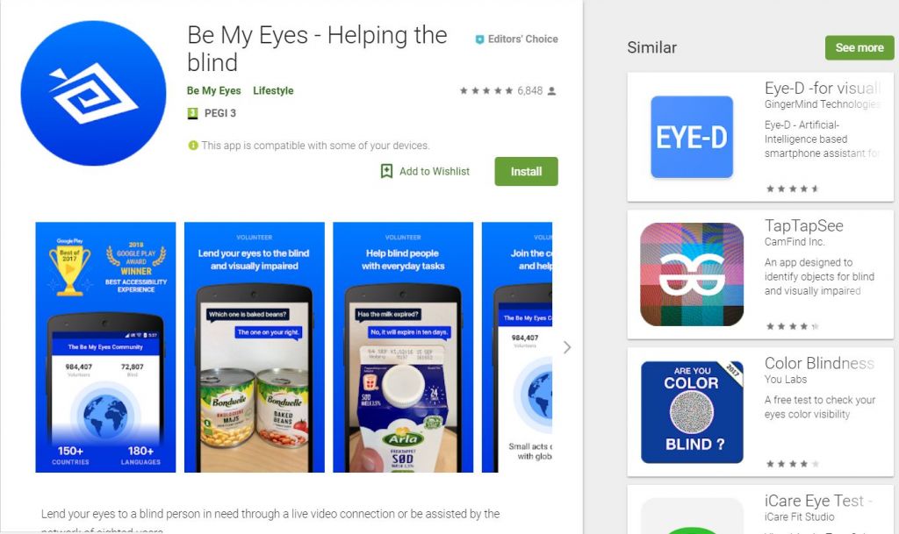Open the Be My Eyes developer link

(214, 90)
